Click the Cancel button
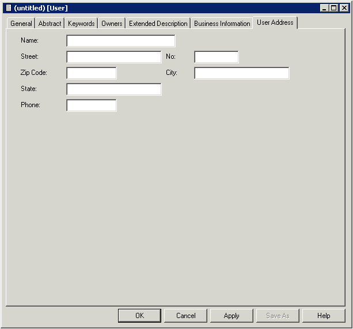This screenshot has width=353, height=329. pos(185,316)
